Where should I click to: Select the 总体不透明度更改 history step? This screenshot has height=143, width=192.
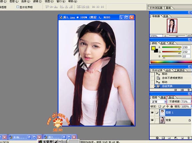(172, 78)
